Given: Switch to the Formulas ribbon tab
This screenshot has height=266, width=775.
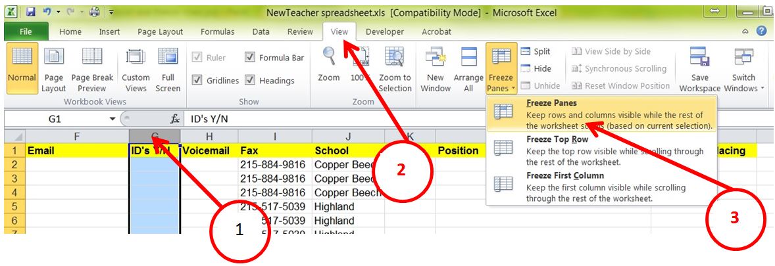Looking at the screenshot, I should click(217, 32).
